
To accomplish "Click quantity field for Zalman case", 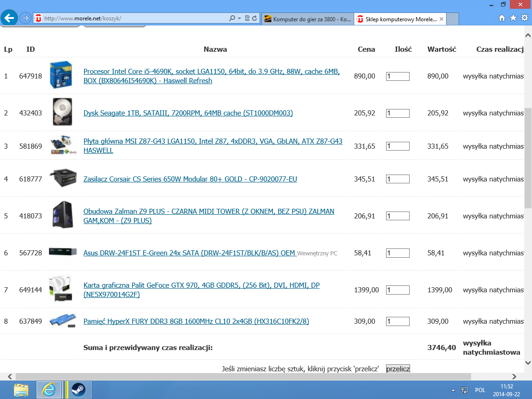I will click(x=398, y=216).
